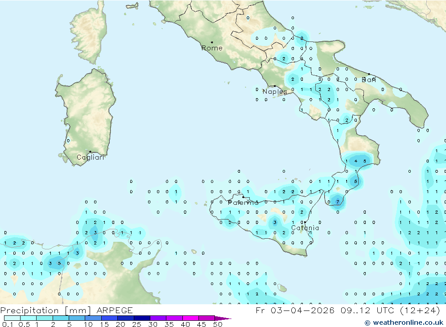Click legend label '50'
446x327 pixels.
(x=218, y=324)
